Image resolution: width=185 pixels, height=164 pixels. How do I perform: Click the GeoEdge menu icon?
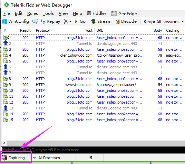114,13
